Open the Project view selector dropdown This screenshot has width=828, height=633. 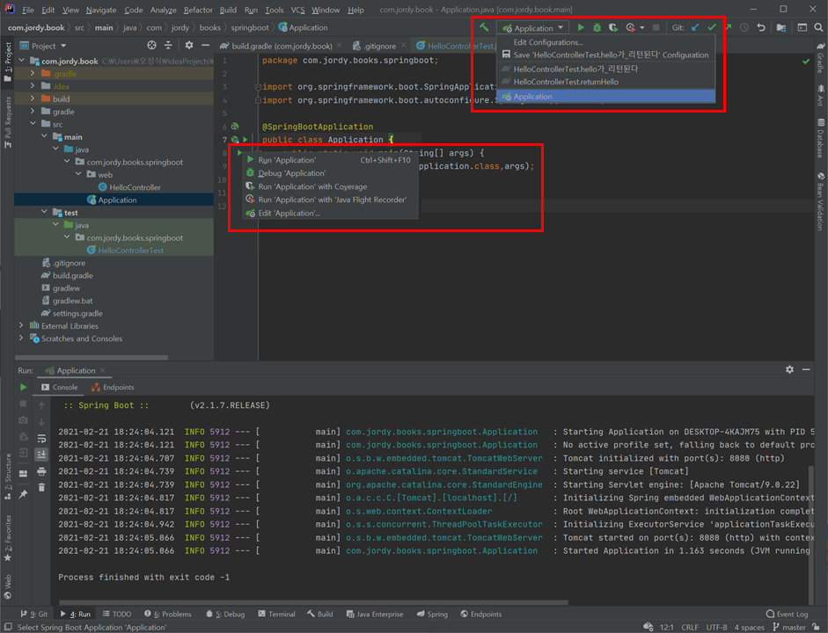click(43, 46)
